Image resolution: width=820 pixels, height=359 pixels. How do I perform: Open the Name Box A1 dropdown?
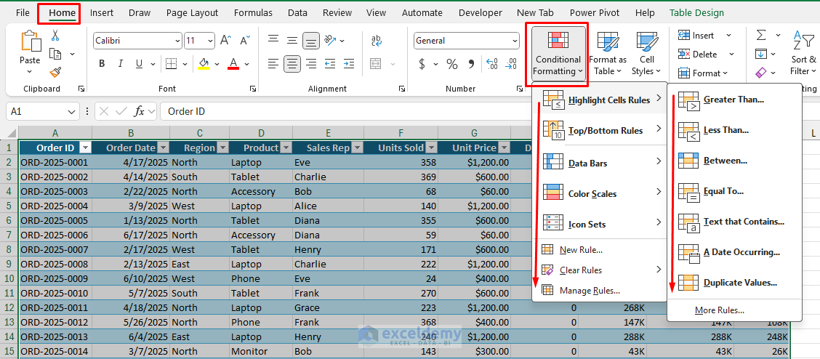pyautogui.click(x=72, y=111)
